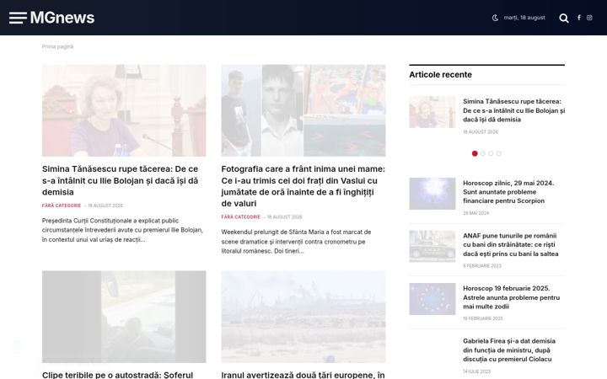Click 8 FEBRUARIE 2023 date label
Viewport: 607px width, 379px height.
click(x=482, y=266)
